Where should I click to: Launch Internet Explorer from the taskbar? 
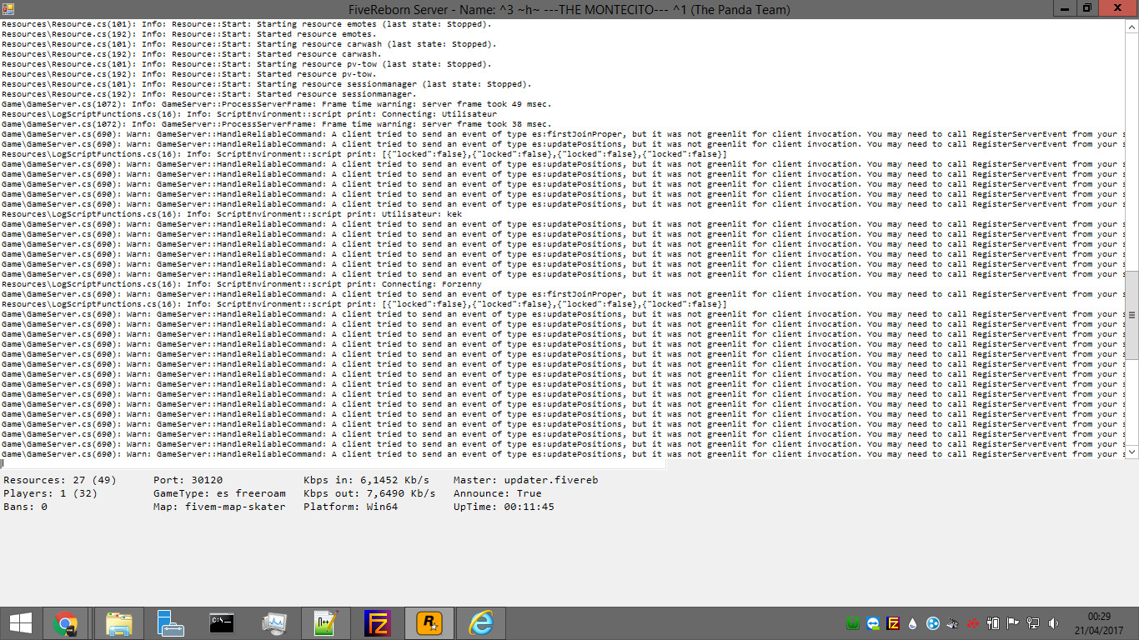(481, 623)
